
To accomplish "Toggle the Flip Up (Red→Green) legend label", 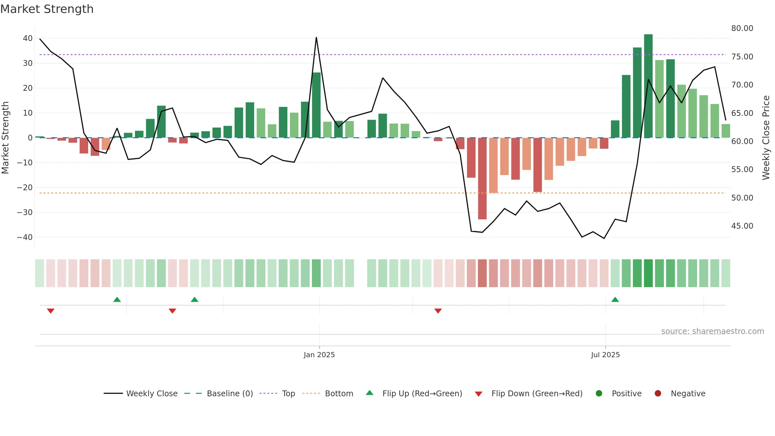I will click(422, 394).
